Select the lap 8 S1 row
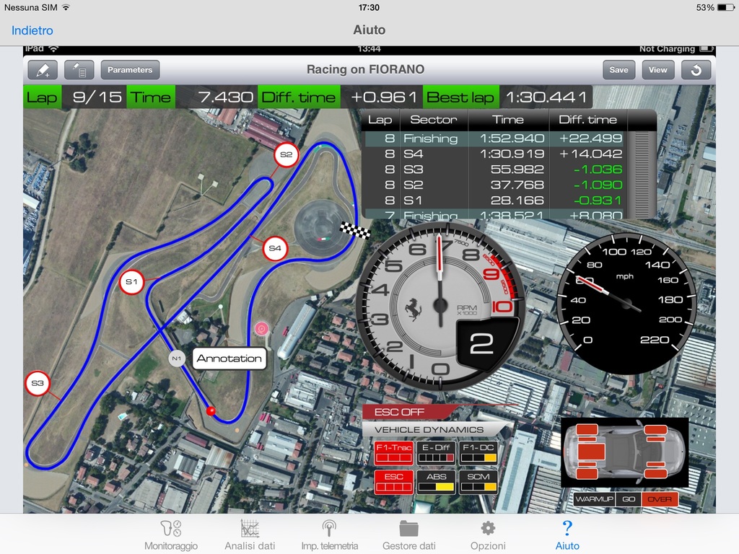 494,201
